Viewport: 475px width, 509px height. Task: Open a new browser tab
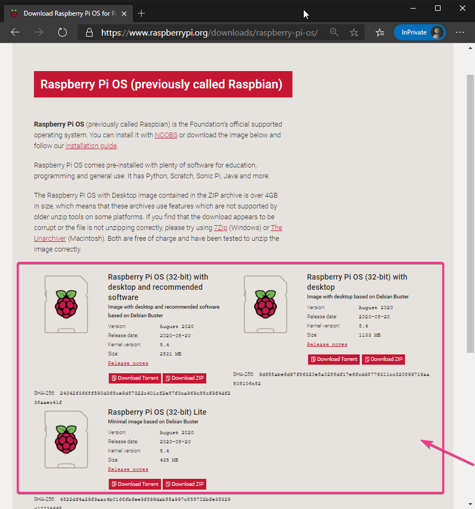click(x=141, y=13)
